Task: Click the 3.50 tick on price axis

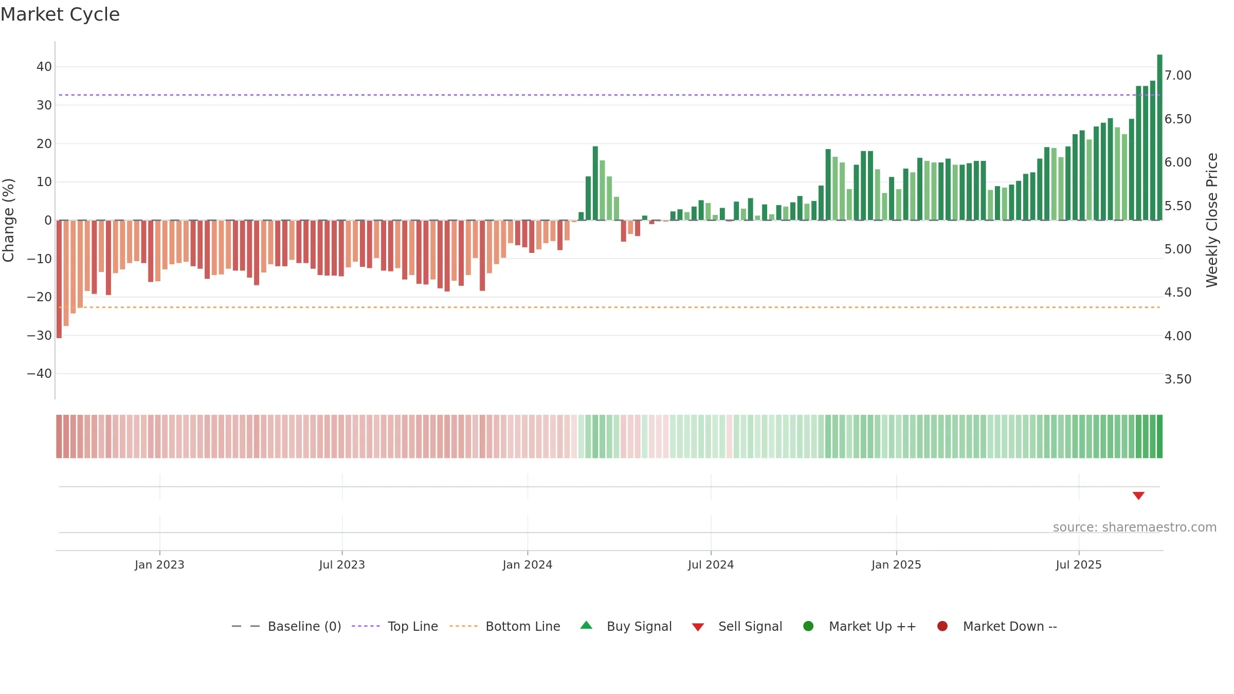Action: [1178, 379]
